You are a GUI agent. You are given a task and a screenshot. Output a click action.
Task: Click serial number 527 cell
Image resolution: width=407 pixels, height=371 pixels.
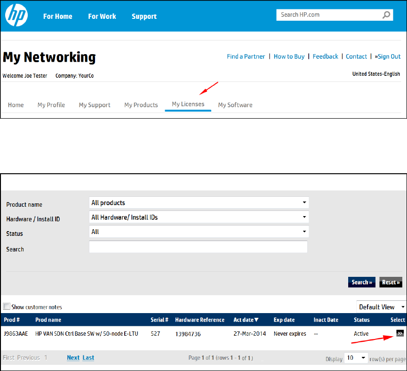click(x=155, y=334)
